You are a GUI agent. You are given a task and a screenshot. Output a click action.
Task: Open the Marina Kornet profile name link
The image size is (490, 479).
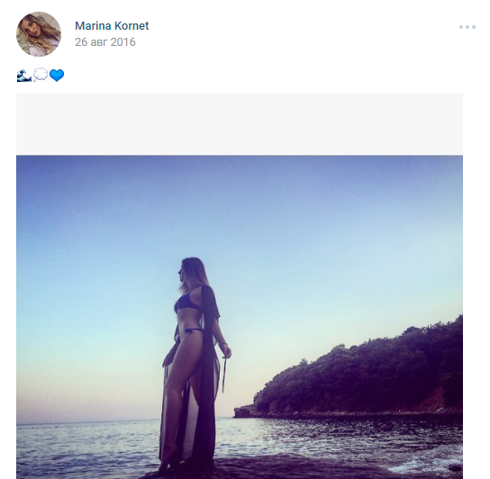point(112,26)
